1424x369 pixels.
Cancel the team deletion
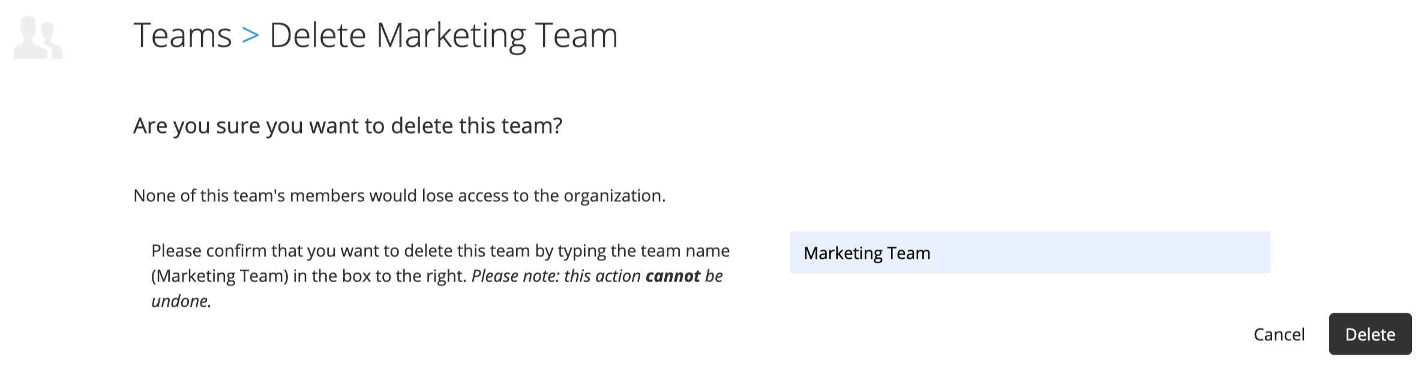pyautogui.click(x=1279, y=334)
